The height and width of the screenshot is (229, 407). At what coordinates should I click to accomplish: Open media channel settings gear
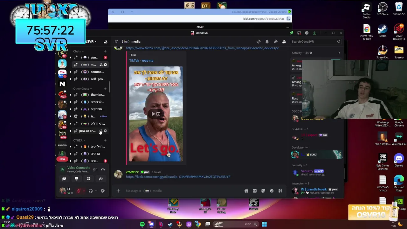click(105, 65)
